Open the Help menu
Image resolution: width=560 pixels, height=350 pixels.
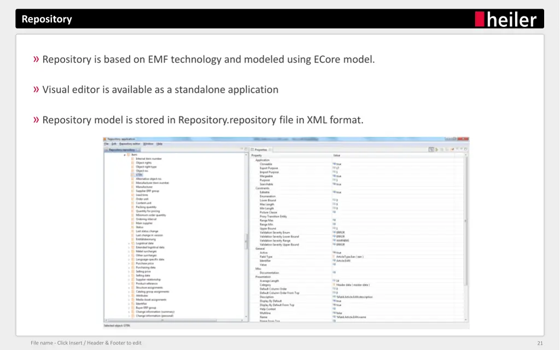click(159, 144)
